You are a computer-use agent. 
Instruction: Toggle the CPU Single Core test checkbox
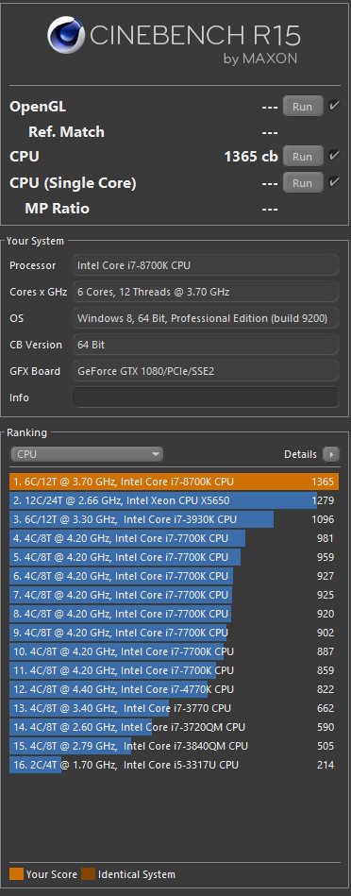tap(334, 182)
